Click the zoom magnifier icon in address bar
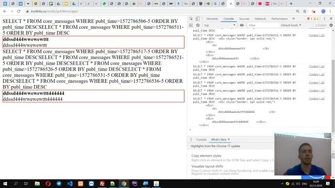The width and height of the screenshot is (335, 188). click(298, 11)
